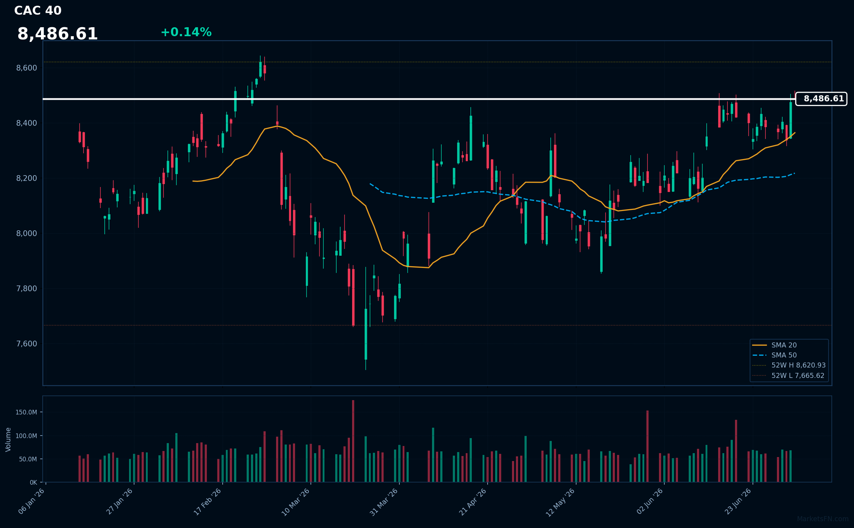854x528 pixels.
Task: Click the dotted 52W H line sample in the legend
Action: click(759, 365)
